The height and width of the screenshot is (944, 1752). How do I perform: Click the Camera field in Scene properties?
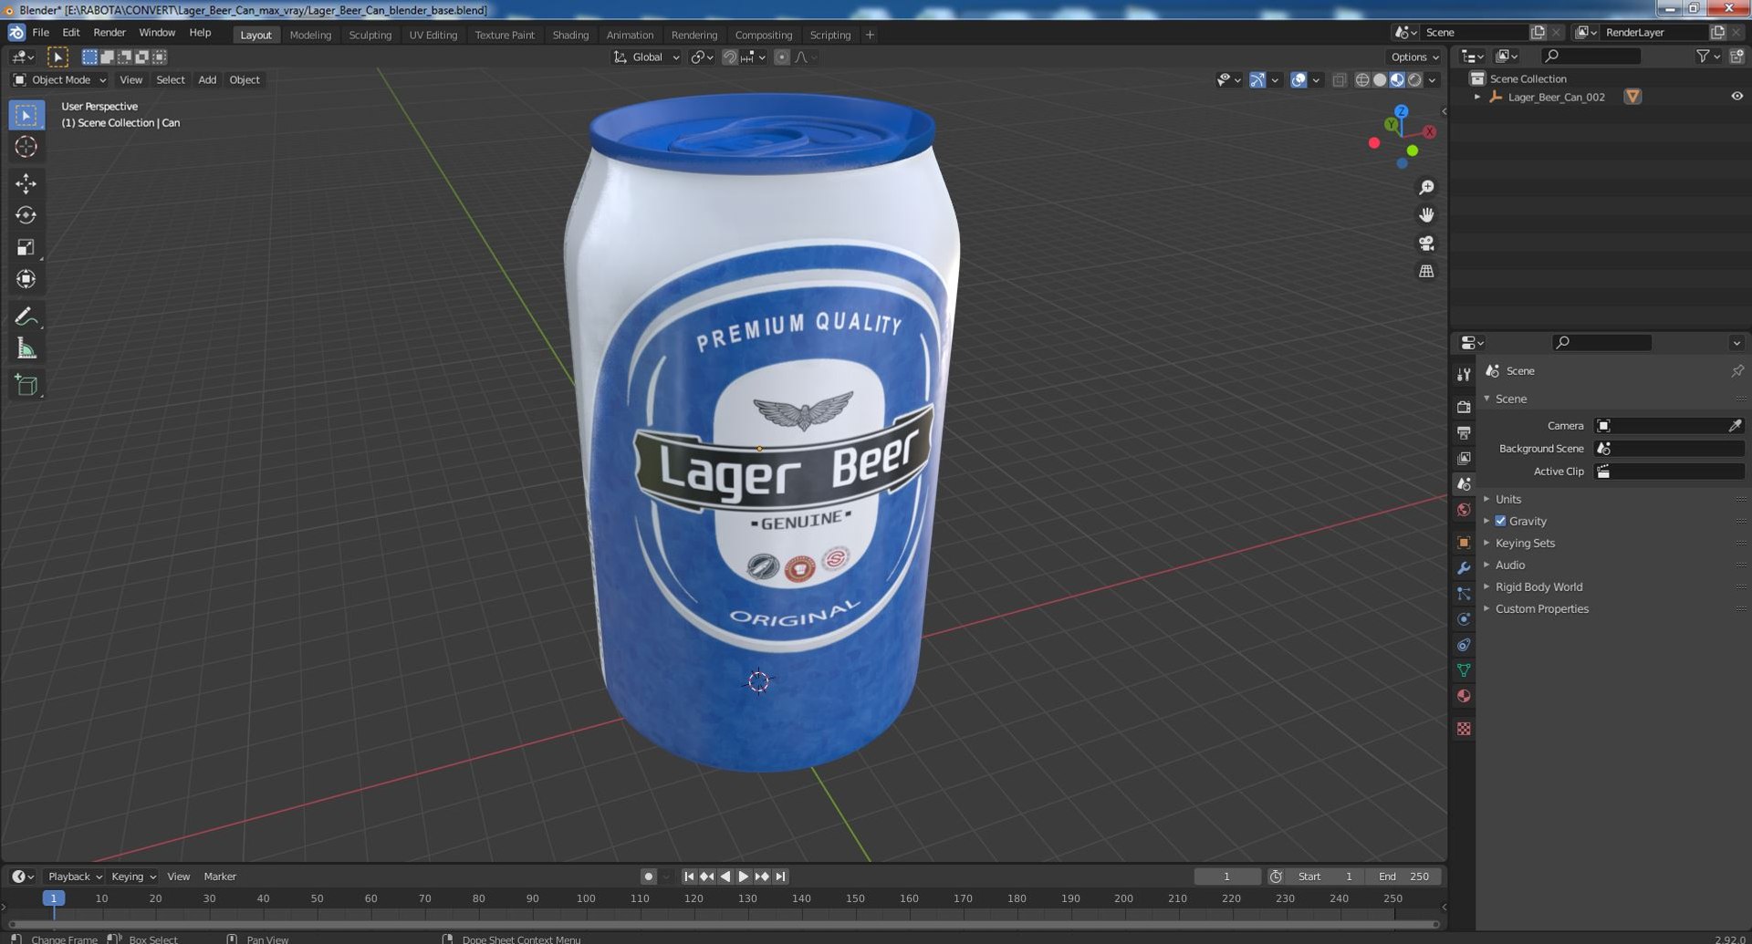(x=1668, y=426)
